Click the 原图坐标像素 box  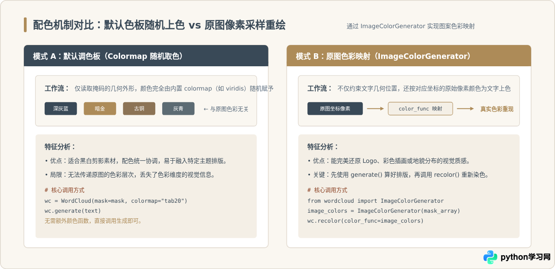[x=335, y=109]
